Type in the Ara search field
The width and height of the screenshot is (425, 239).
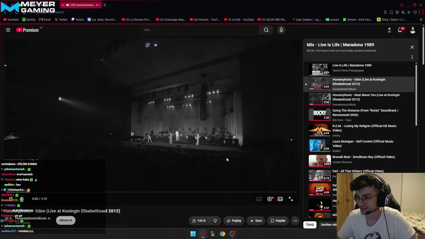(x=200, y=30)
